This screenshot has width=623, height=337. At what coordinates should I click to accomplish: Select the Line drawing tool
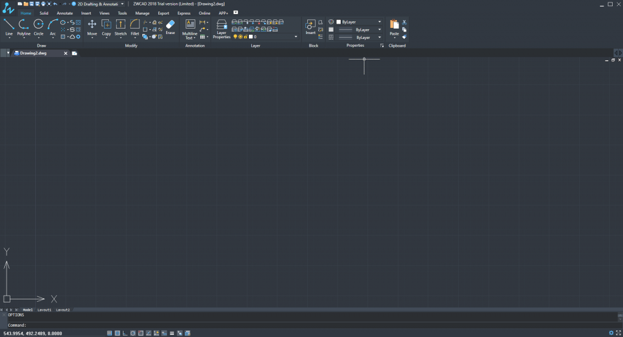click(x=9, y=27)
